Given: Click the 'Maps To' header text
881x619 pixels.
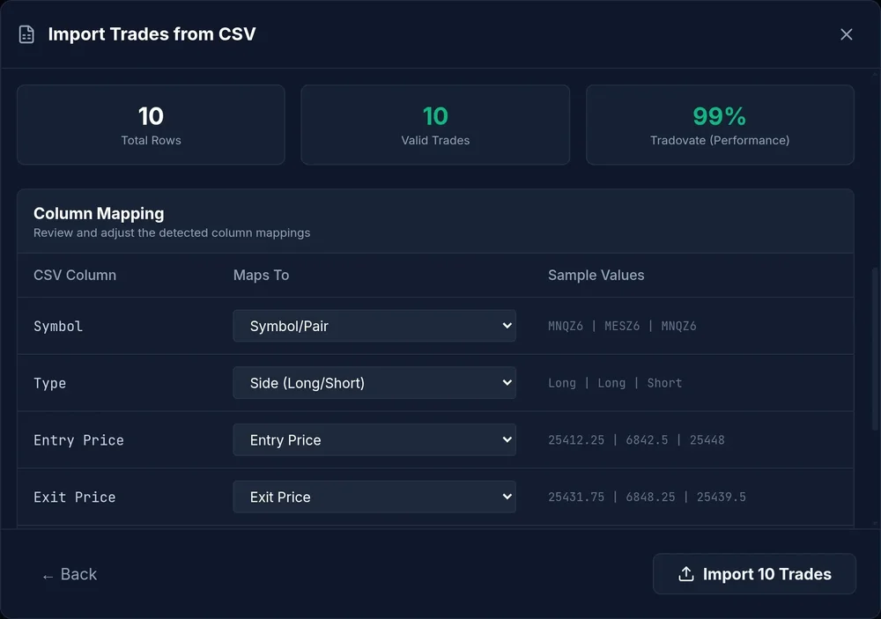Looking at the screenshot, I should [262, 276].
